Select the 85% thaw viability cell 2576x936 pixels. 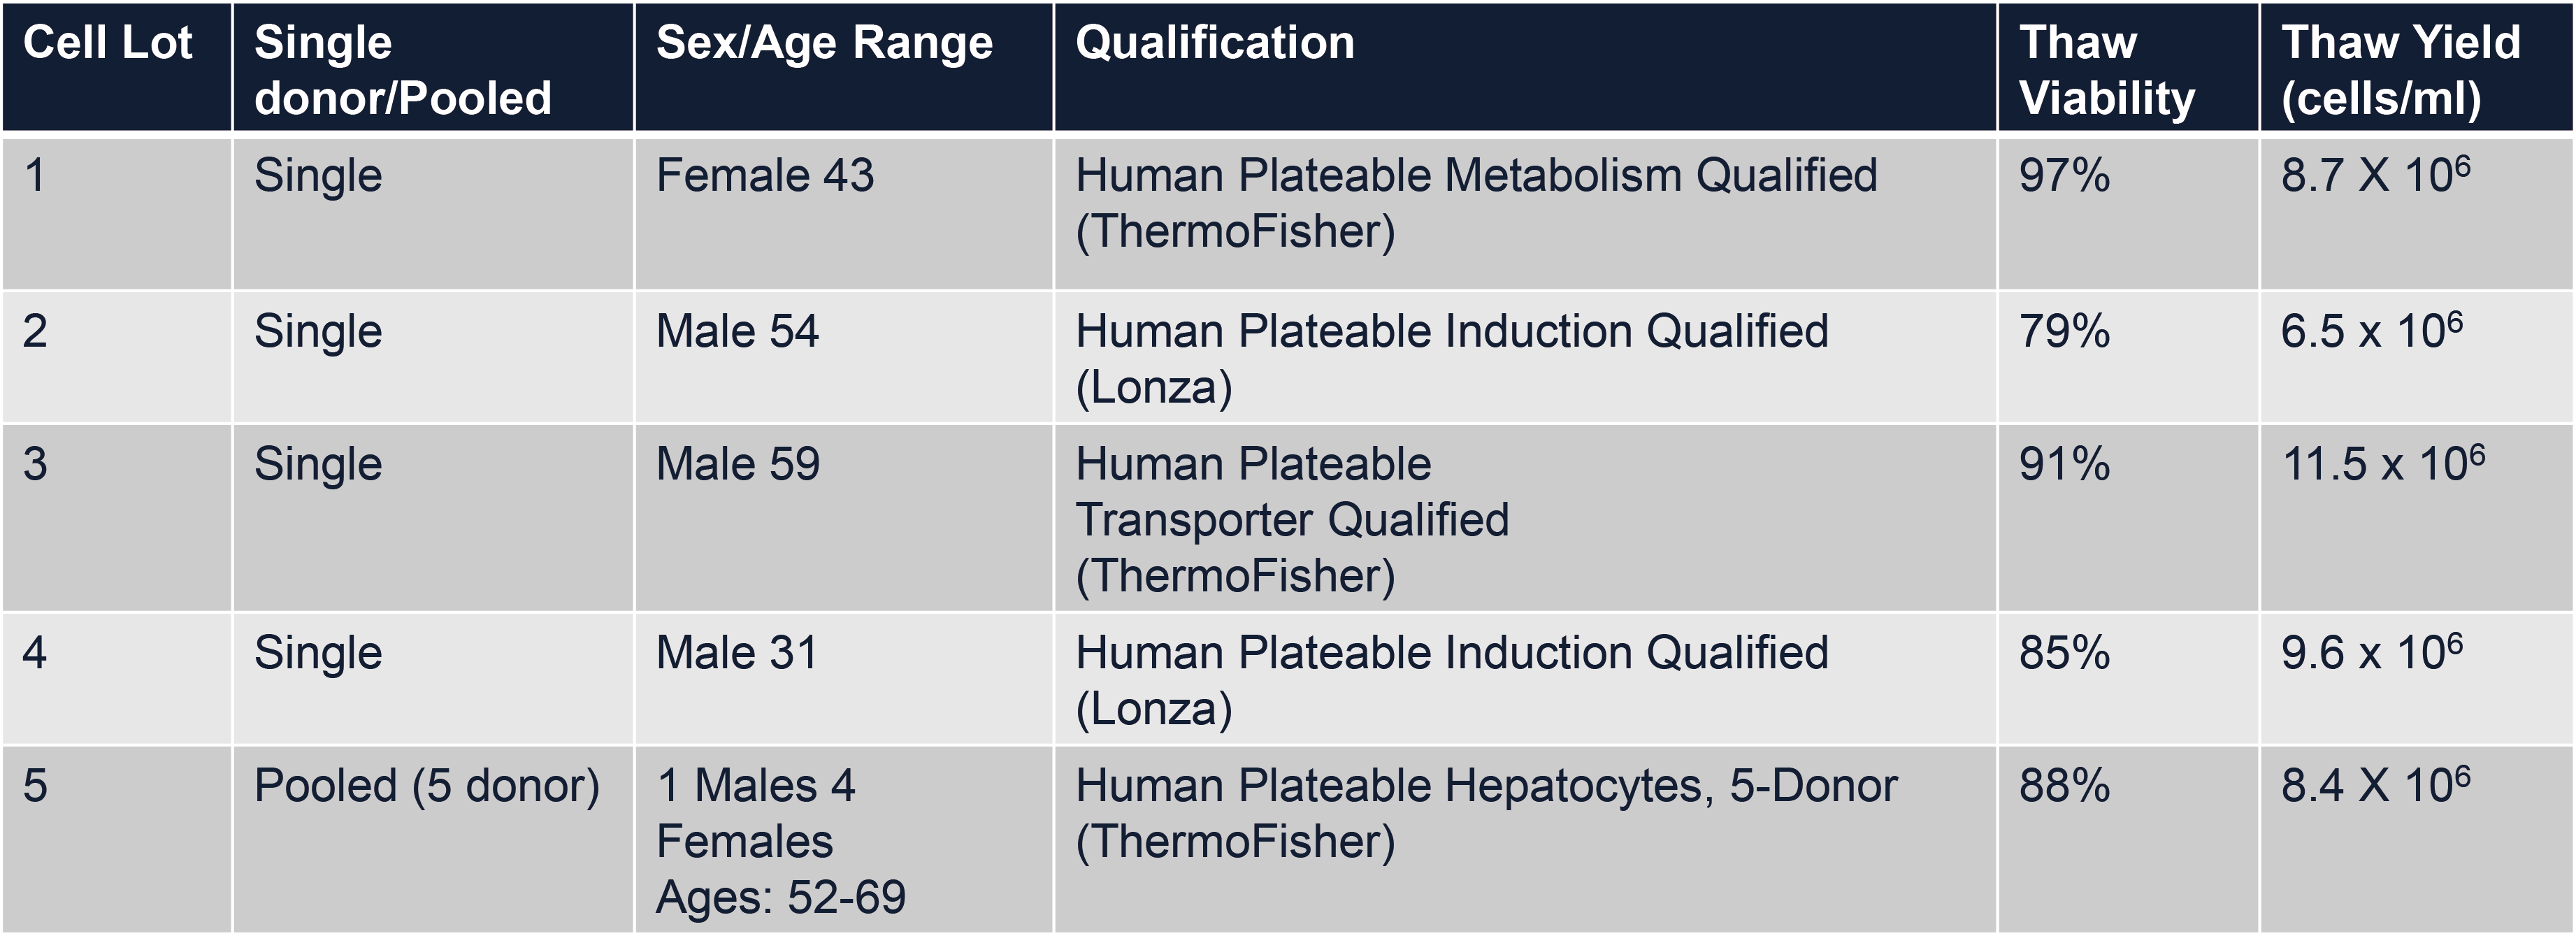(2064, 653)
